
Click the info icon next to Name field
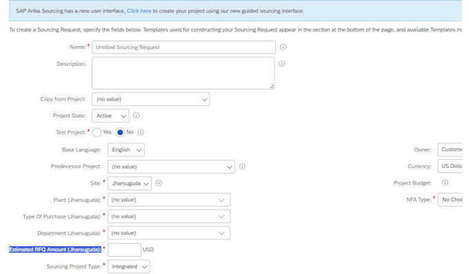pyautogui.click(x=283, y=48)
